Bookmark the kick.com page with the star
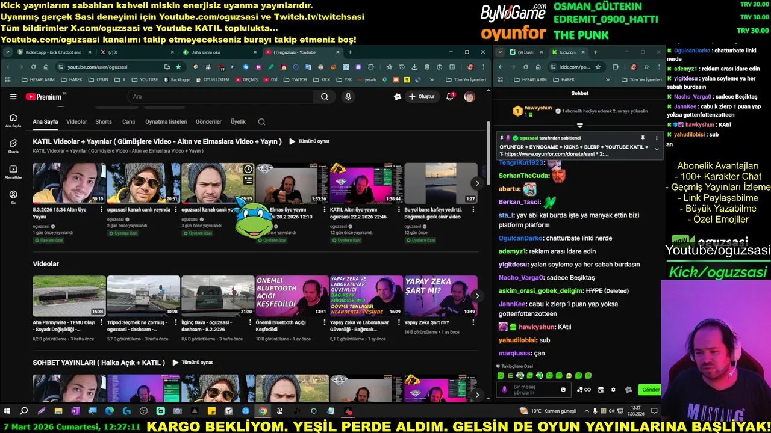The height and width of the screenshot is (433, 771). pyautogui.click(x=598, y=67)
